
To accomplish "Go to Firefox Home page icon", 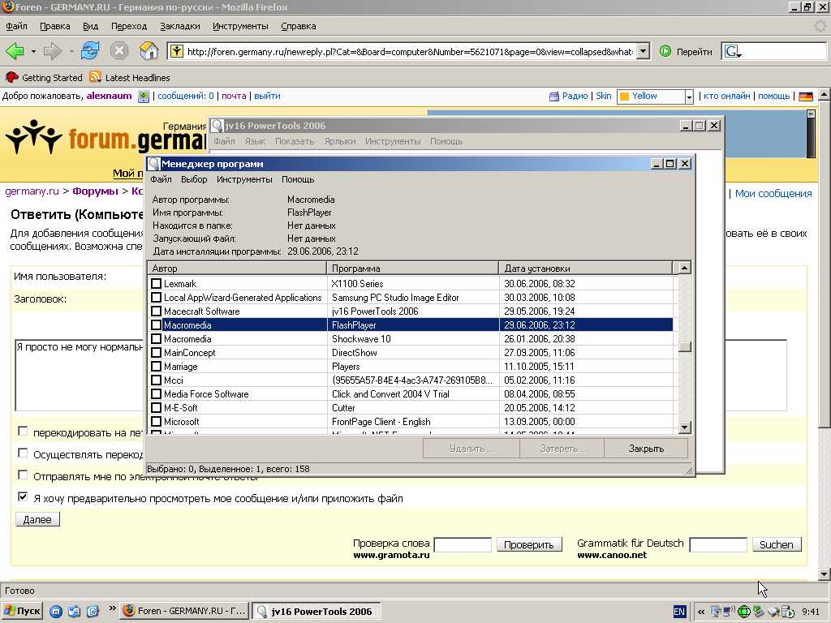I will point(149,51).
